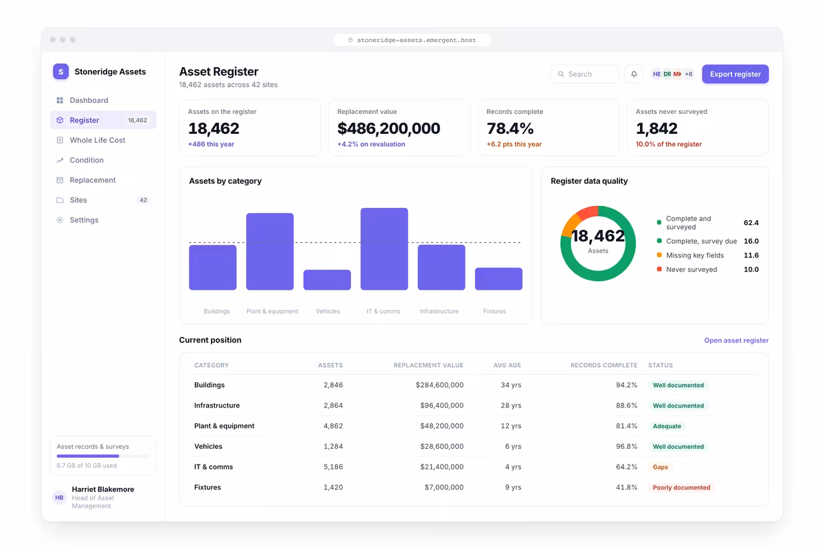
Task: Open the Replacement value card
Action: [x=399, y=128]
